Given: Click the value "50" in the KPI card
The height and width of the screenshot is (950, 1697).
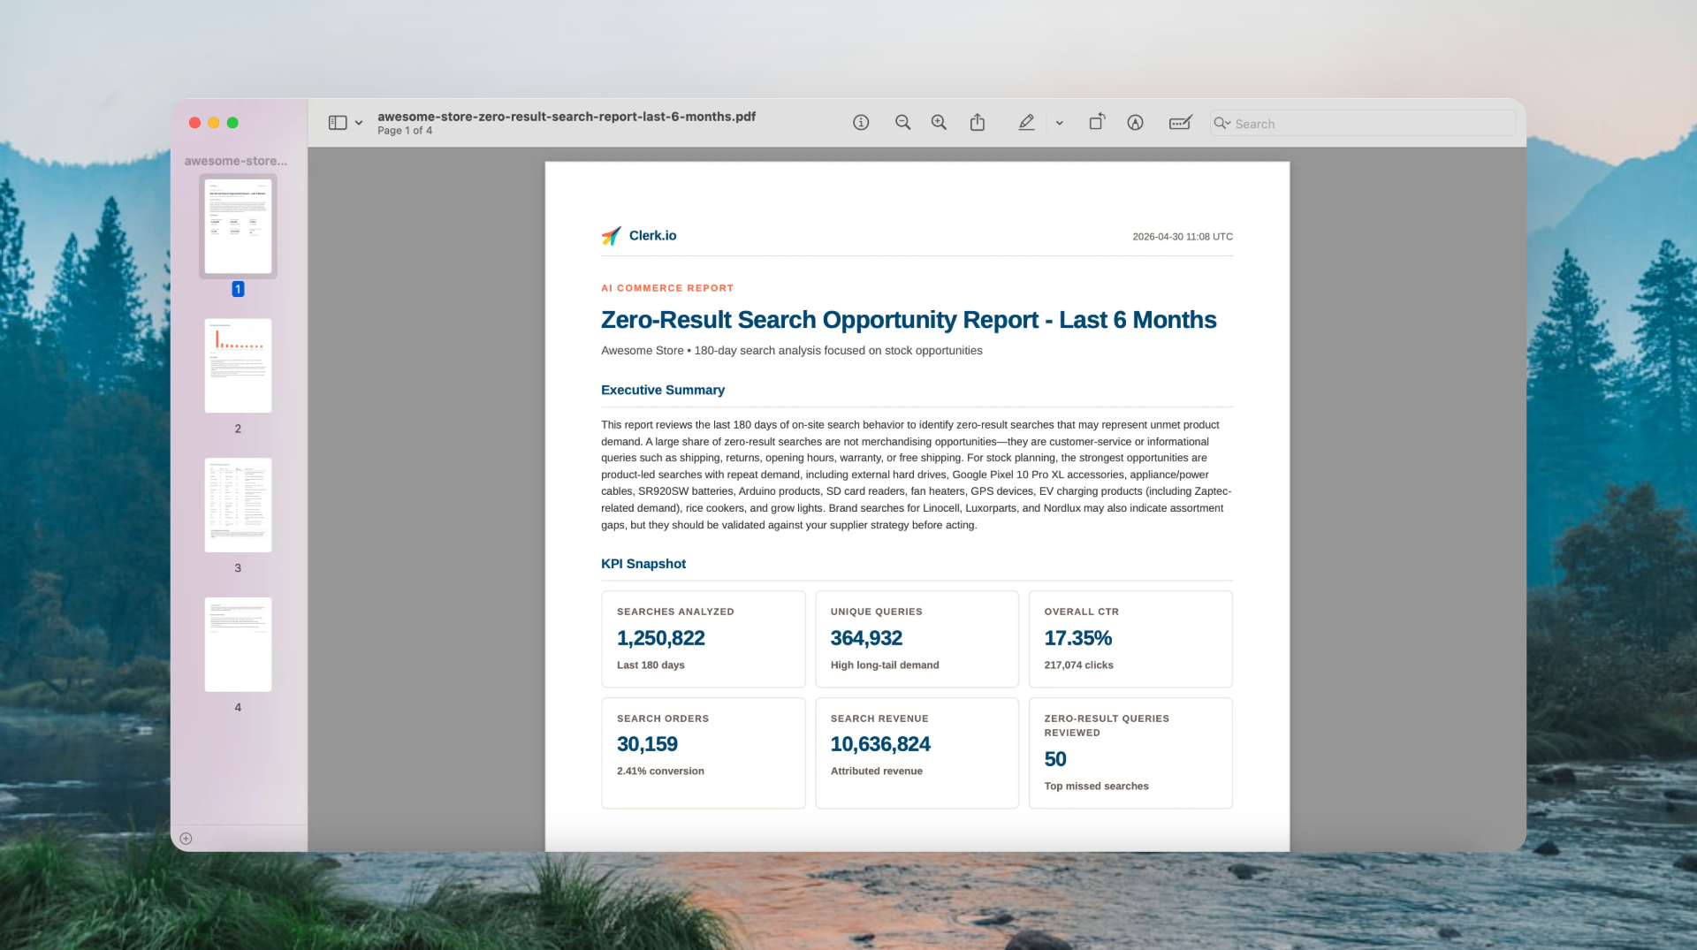Looking at the screenshot, I should tap(1055, 759).
